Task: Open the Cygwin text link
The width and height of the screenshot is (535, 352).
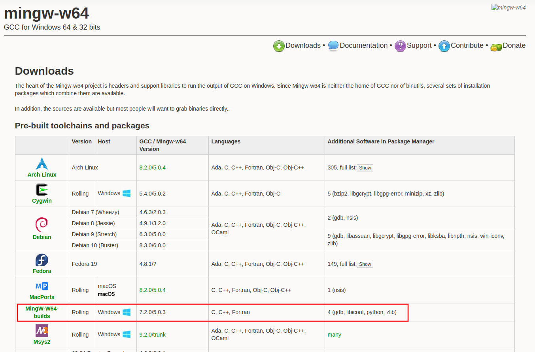Action: tap(42, 201)
